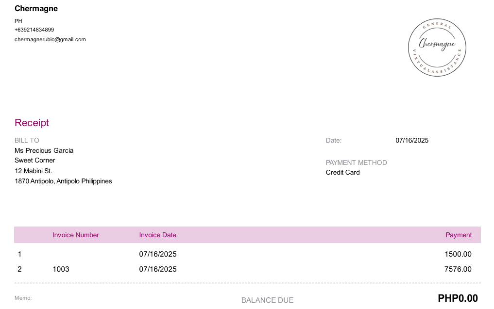Viewport: 494px width, 309px height.
Task: Click the phone number +639214834899
Action: (34, 30)
